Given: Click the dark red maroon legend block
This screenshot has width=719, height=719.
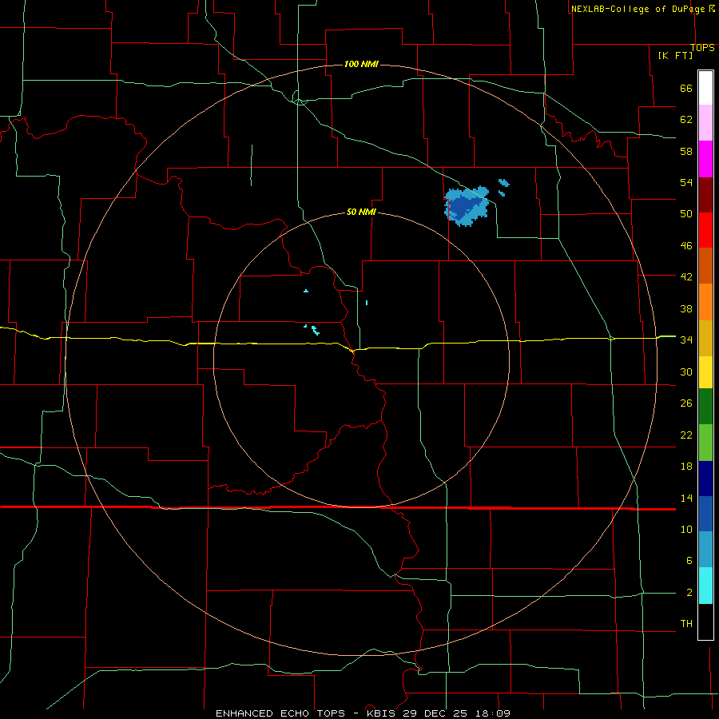Looking at the screenshot, I should click(705, 195).
